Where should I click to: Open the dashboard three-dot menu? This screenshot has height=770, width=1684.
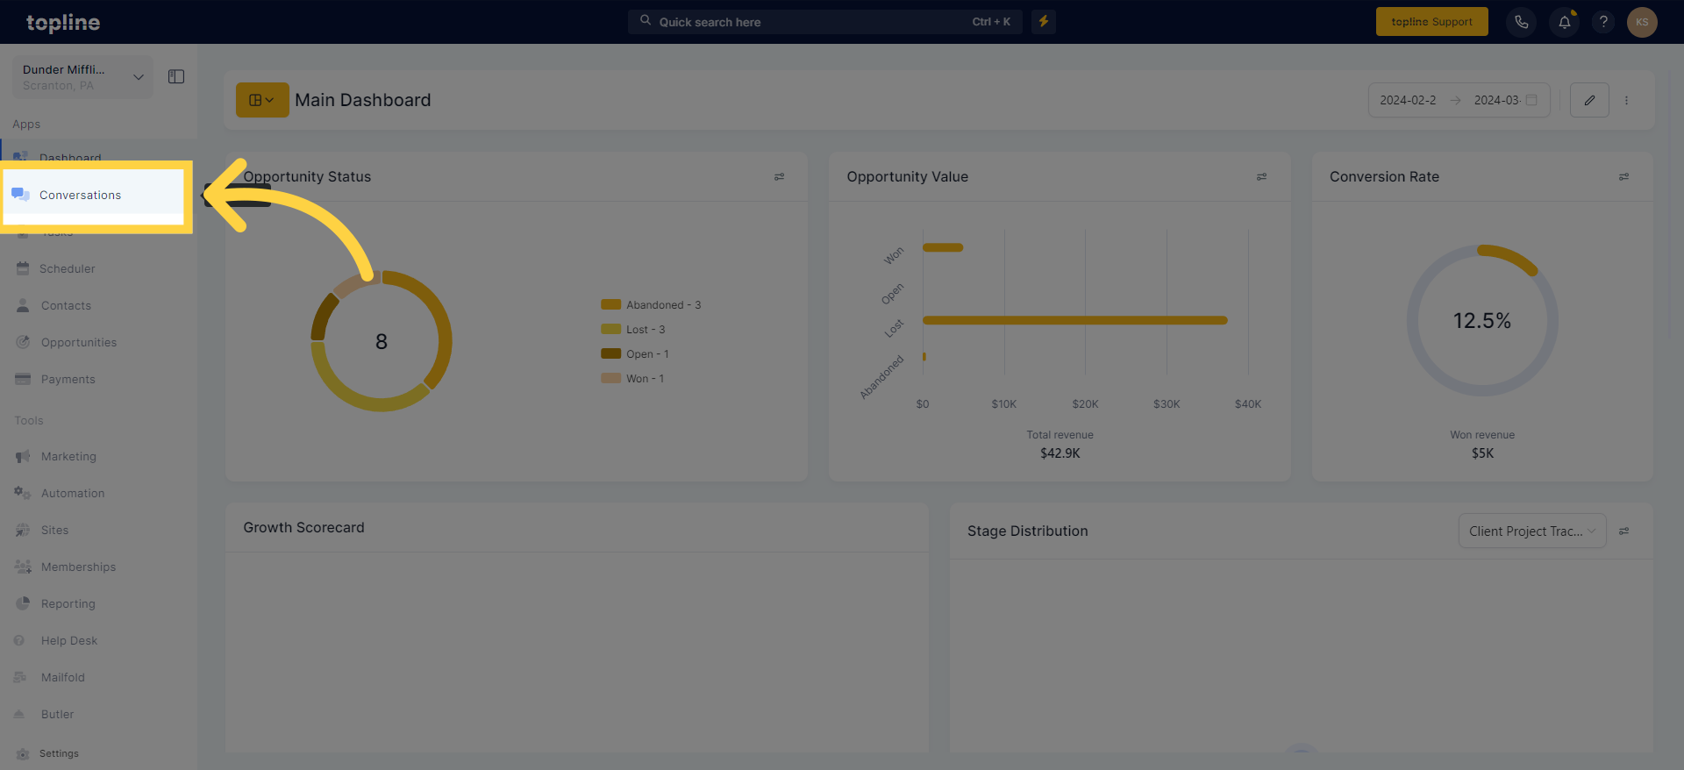click(1626, 100)
